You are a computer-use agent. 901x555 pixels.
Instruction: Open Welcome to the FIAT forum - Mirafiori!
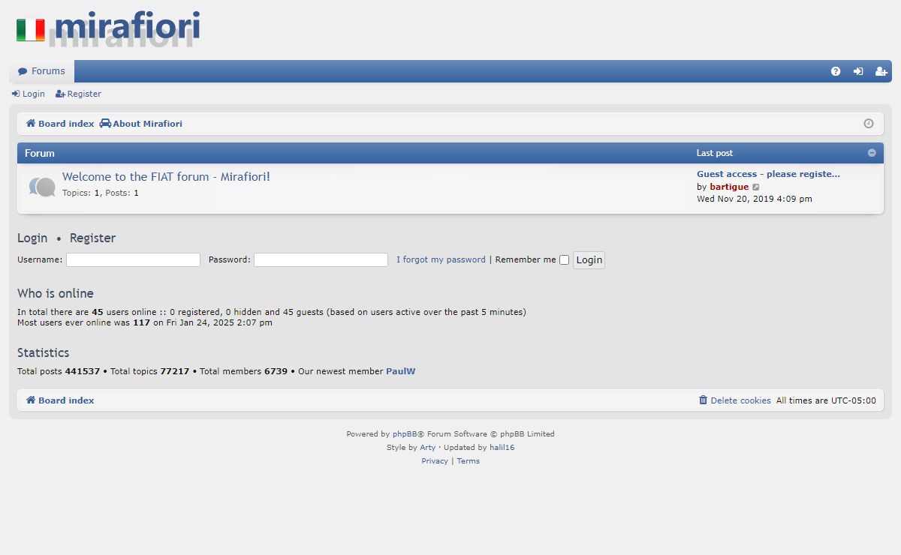166,177
